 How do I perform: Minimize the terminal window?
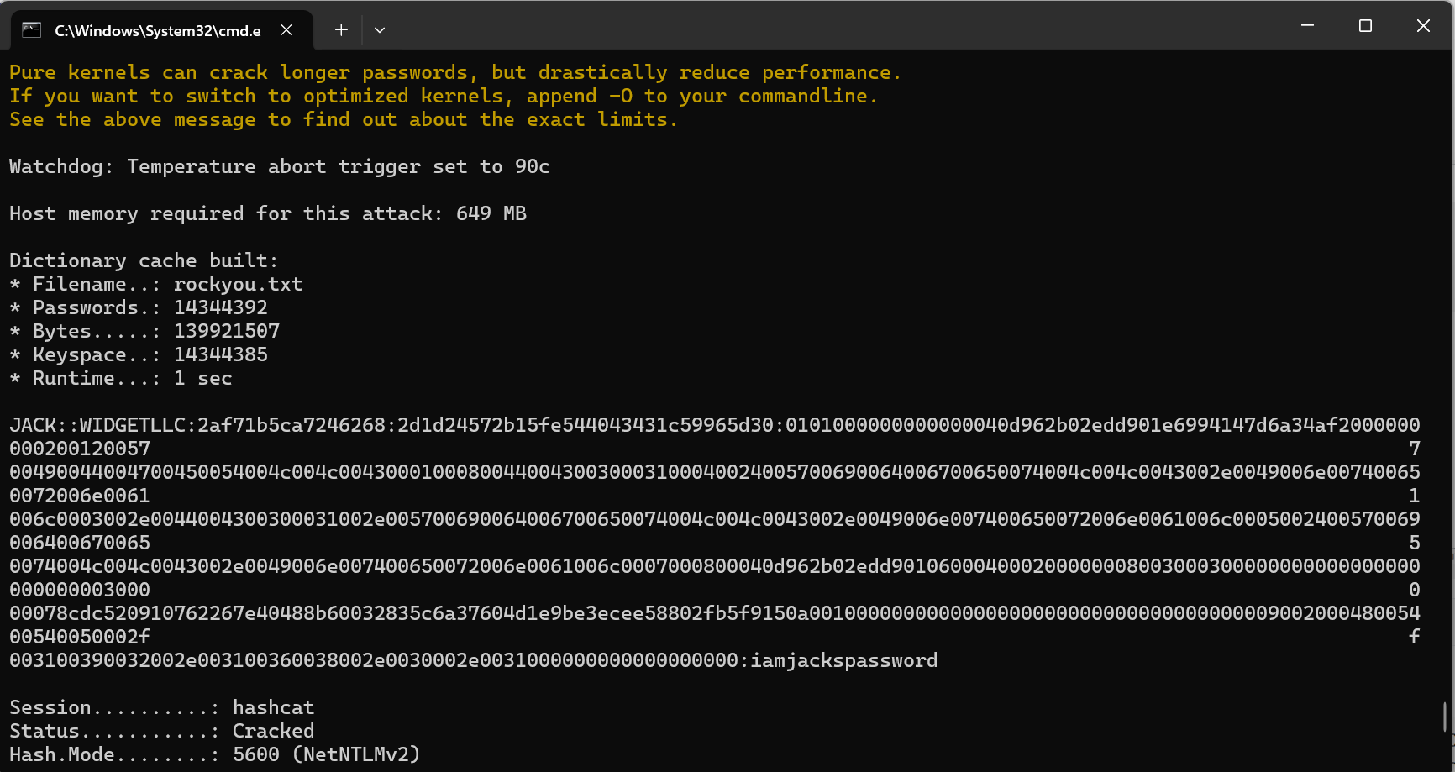1307,26
